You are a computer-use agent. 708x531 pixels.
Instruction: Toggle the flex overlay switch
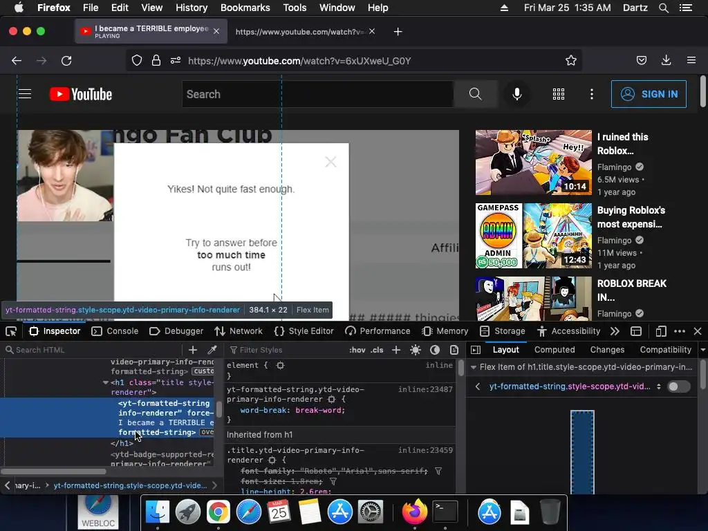pos(679,386)
